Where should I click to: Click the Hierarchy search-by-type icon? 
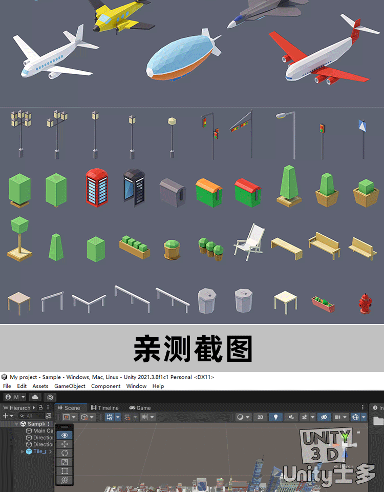[48, 416]
